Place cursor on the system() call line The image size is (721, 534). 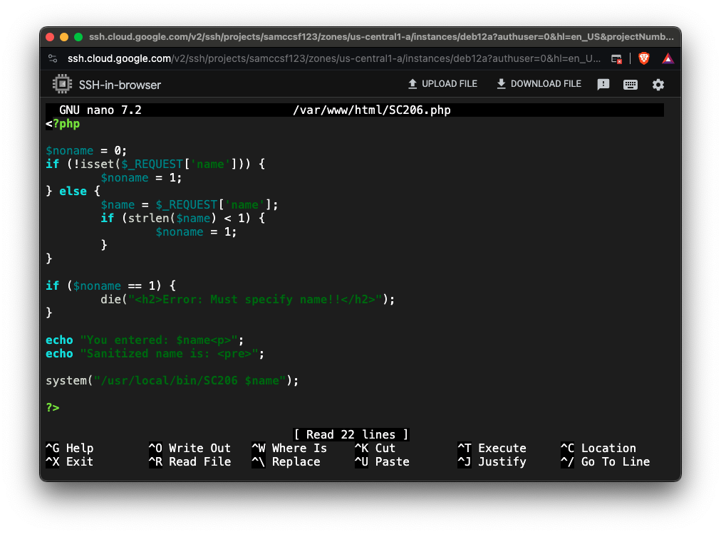(172, 380)
